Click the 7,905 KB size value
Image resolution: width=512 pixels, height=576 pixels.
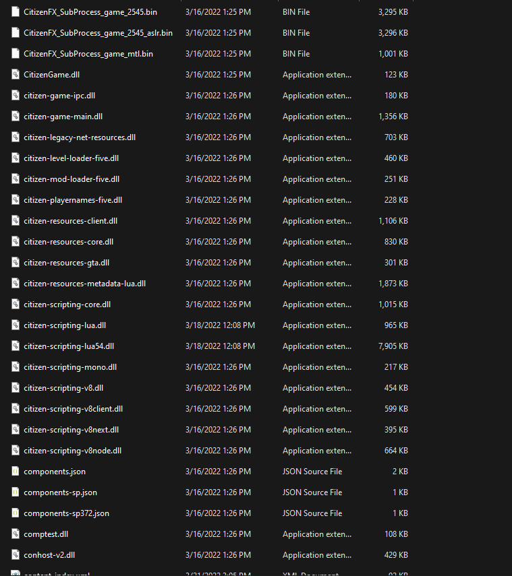(x=393, y=346)
